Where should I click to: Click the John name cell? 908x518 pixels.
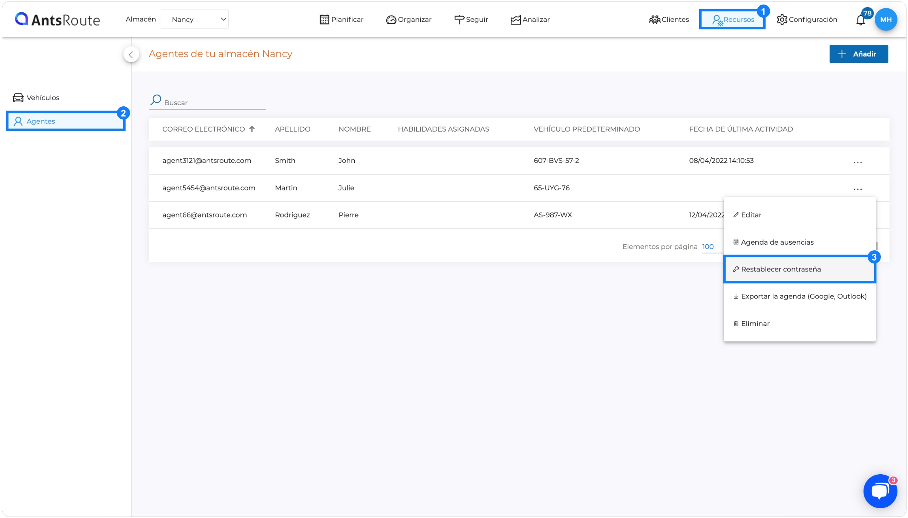coord(346,160)
